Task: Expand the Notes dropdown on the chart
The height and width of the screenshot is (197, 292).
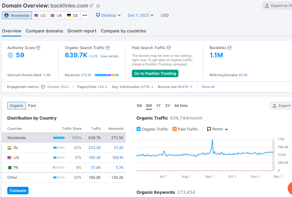Action: pos(217,129)
